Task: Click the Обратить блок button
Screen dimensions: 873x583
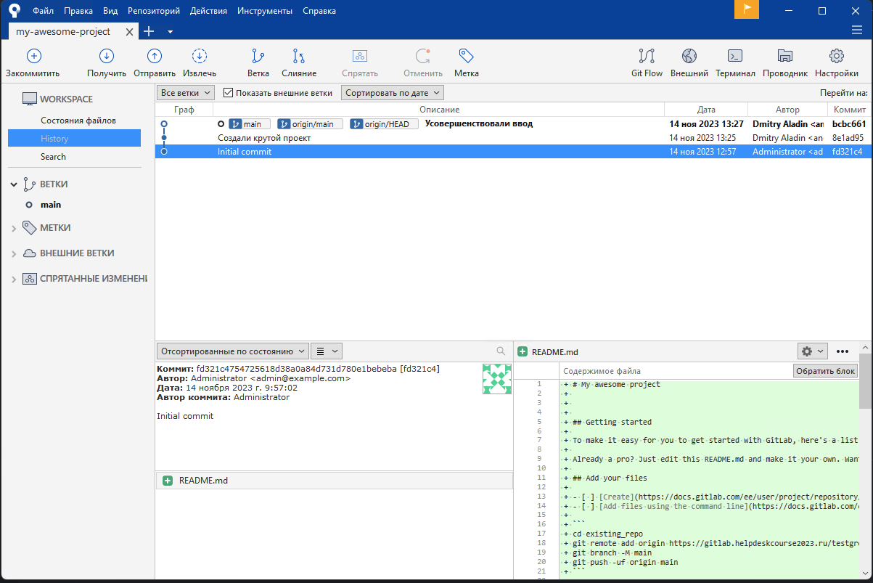Action: tap(825, 371)
